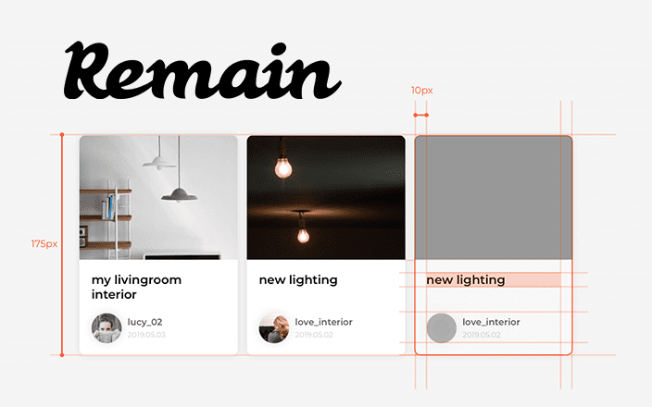The image size is (652, 407).
Task: Click the love_interior username in the second card
Action: (x=323, y=322)
